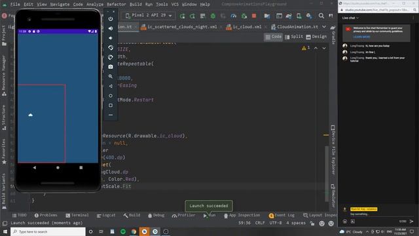Image resolution: width=419 pixels, height=236 pixels.
Task: Click the cloud image on emulator screen
Action: click(x=31, y=115)
